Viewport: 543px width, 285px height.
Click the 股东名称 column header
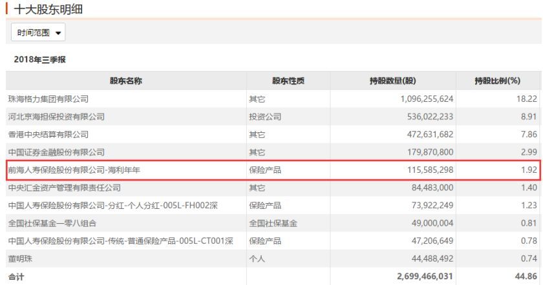coord(126,81)
